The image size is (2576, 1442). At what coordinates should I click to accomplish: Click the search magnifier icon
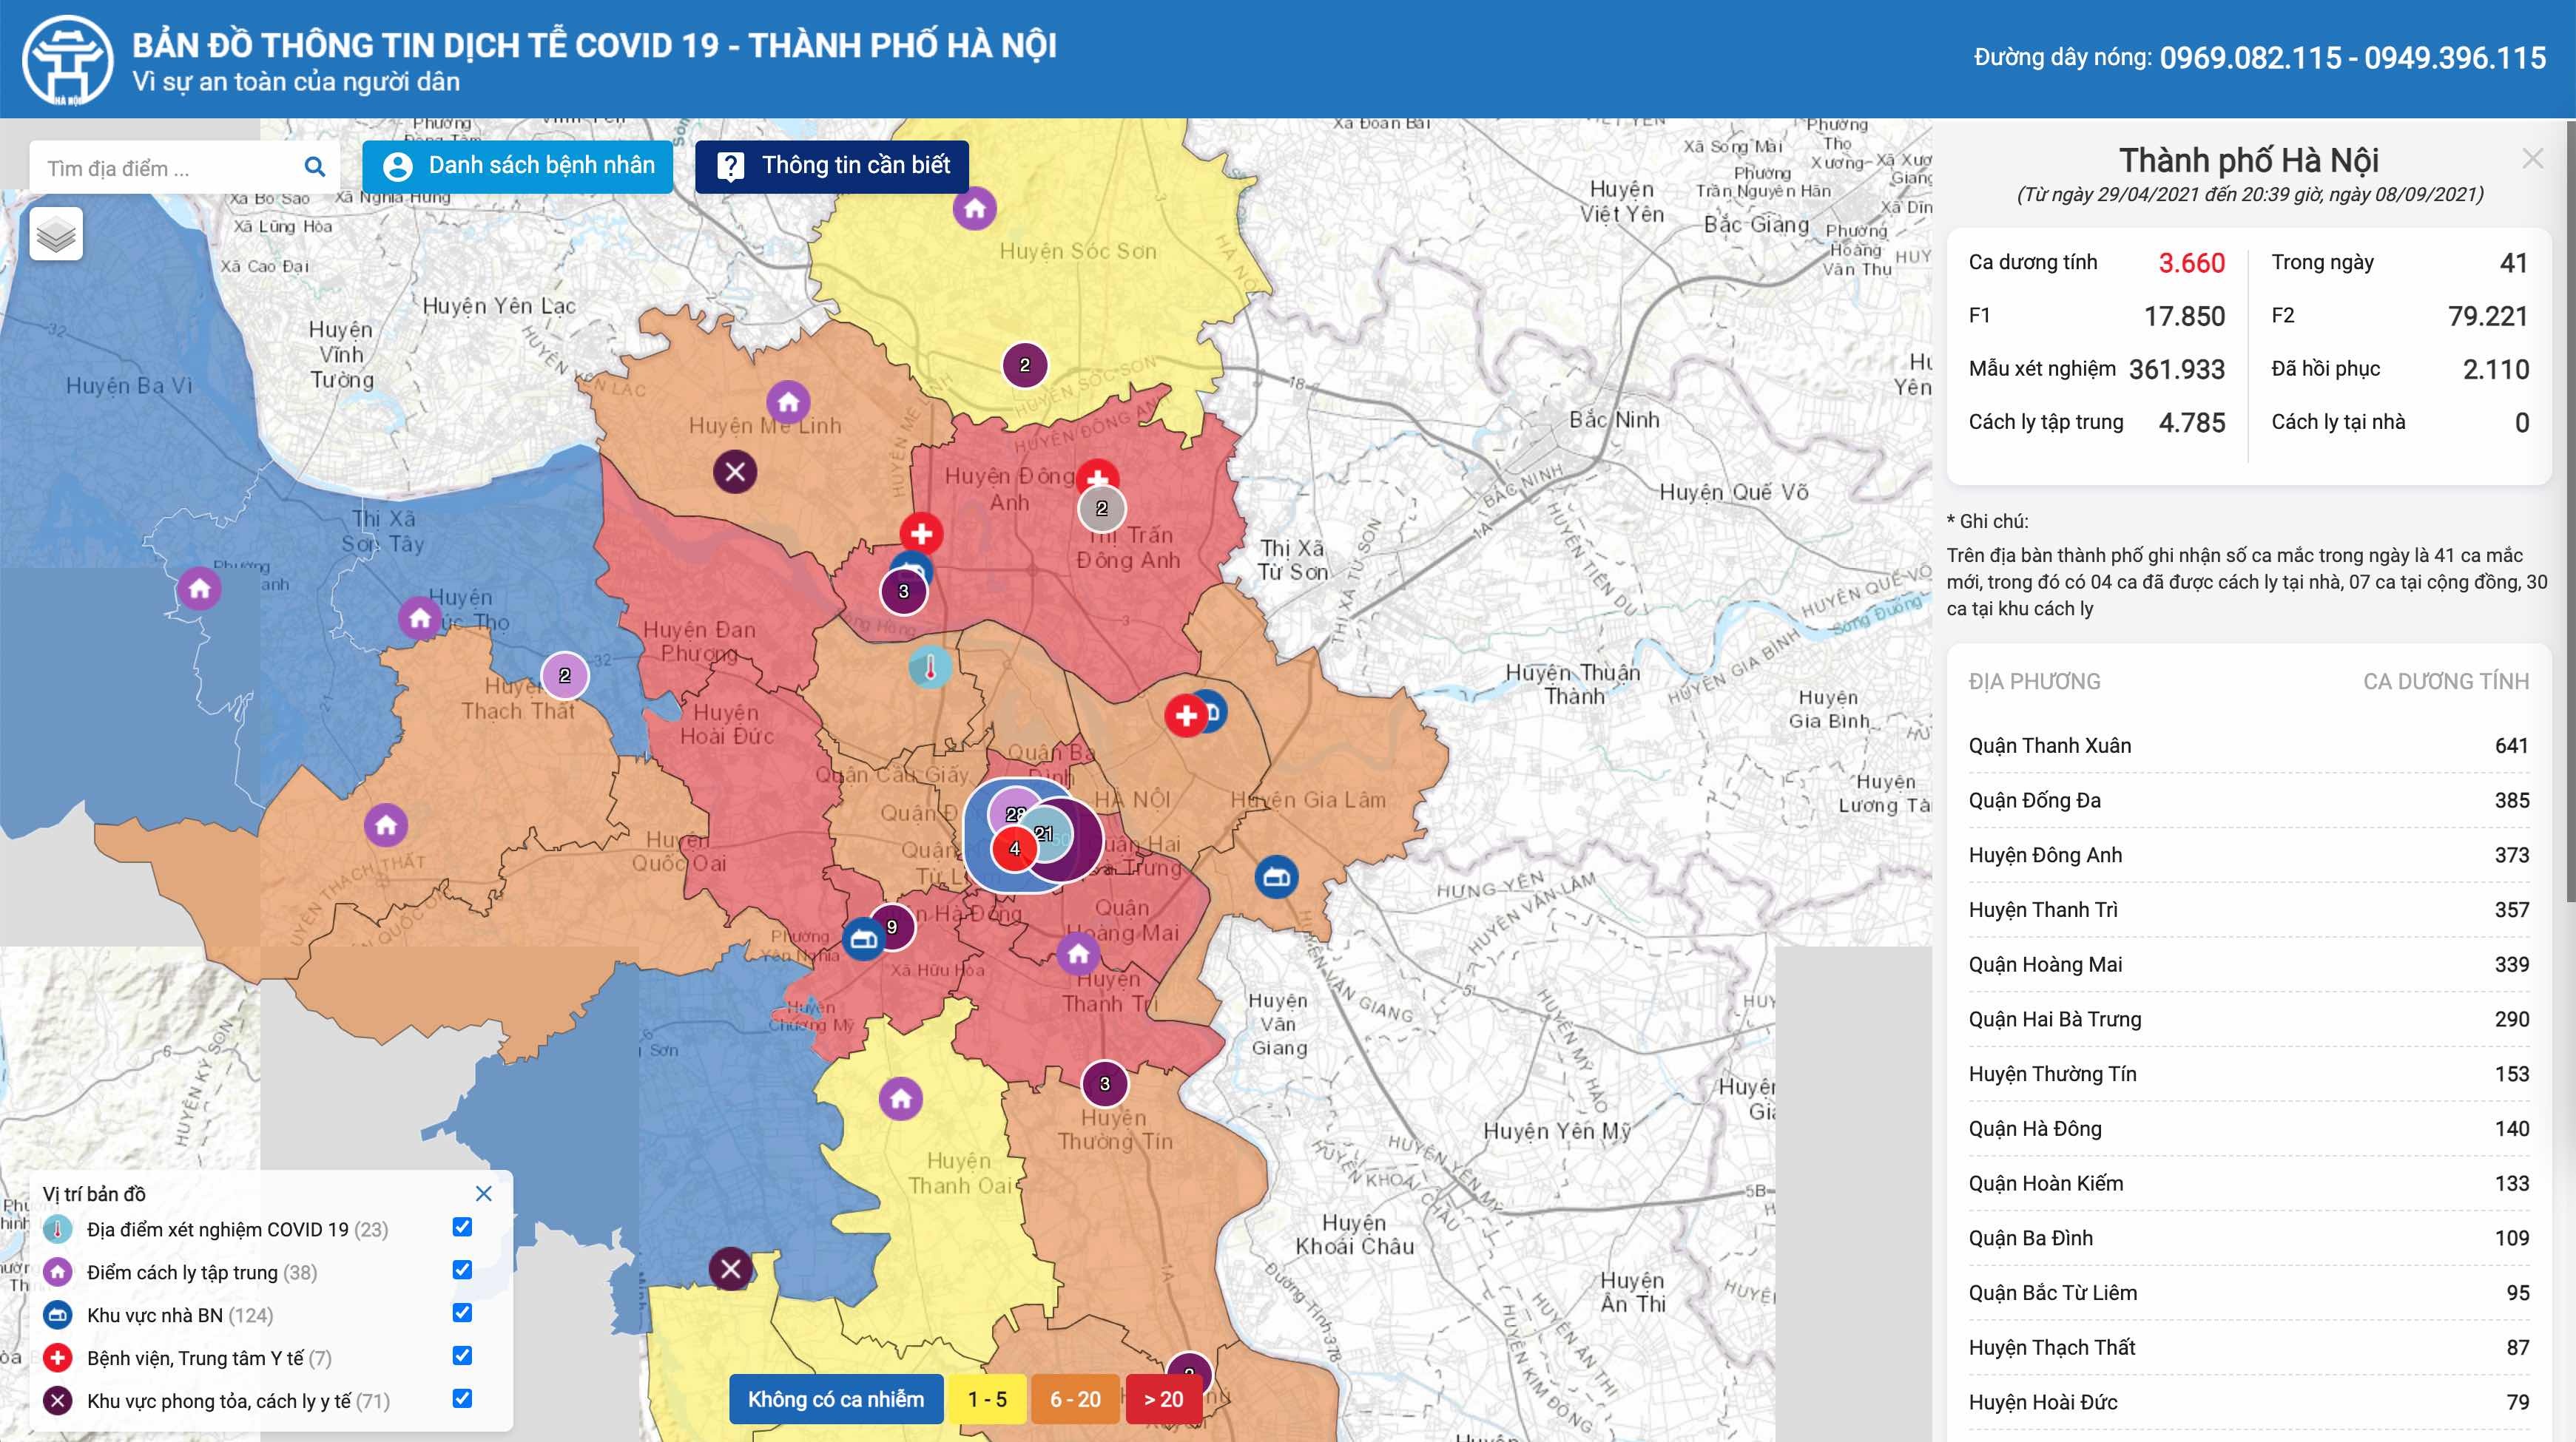pyautogui.click(x=314, y=167)
